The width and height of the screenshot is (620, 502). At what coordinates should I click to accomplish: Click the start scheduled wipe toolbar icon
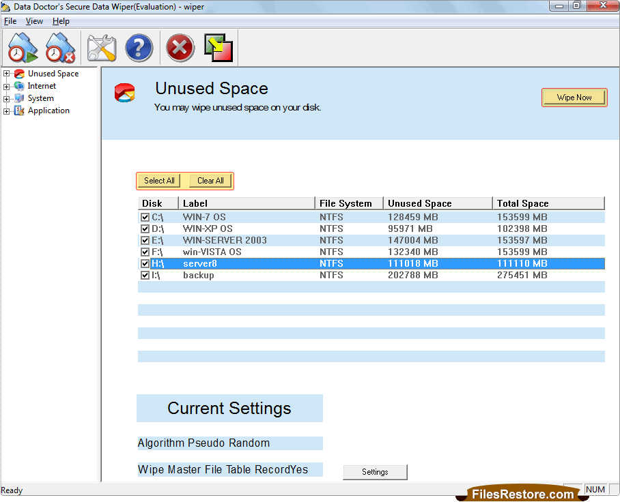[23, 48]
